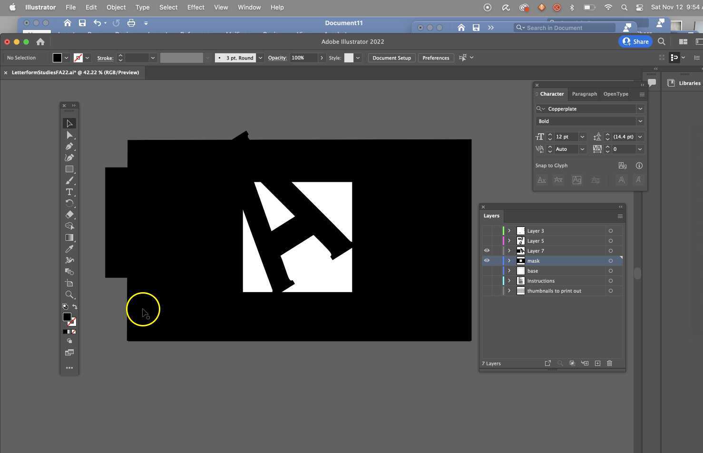Open the Bold font style dropdown
Screen dimensions: 703x453
pyautogui.click(x=640, y=121)
